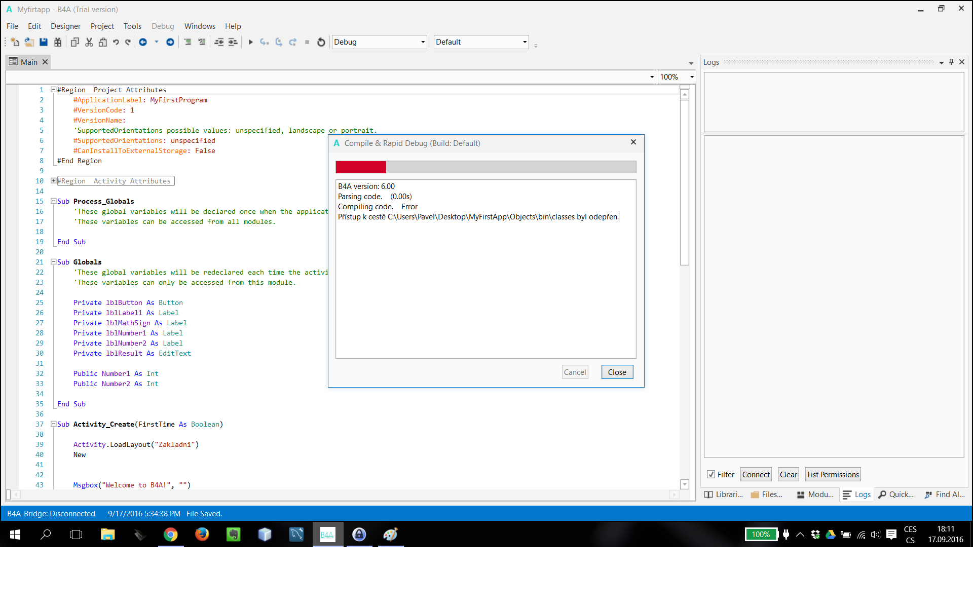Image resolution: width=973 pixels, height=608 pixels.
Task: Click the Save icon in toolbar
Action: [x=44, y=42]
